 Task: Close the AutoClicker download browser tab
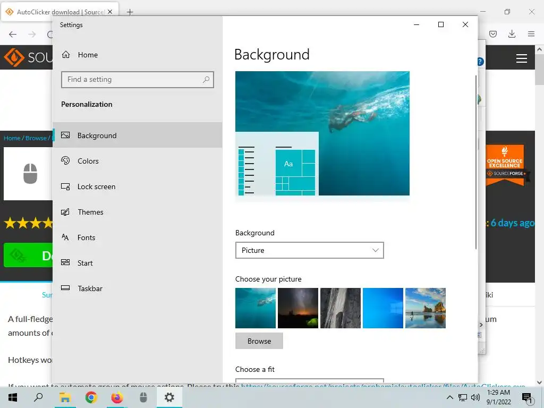(x=110, y=12)
